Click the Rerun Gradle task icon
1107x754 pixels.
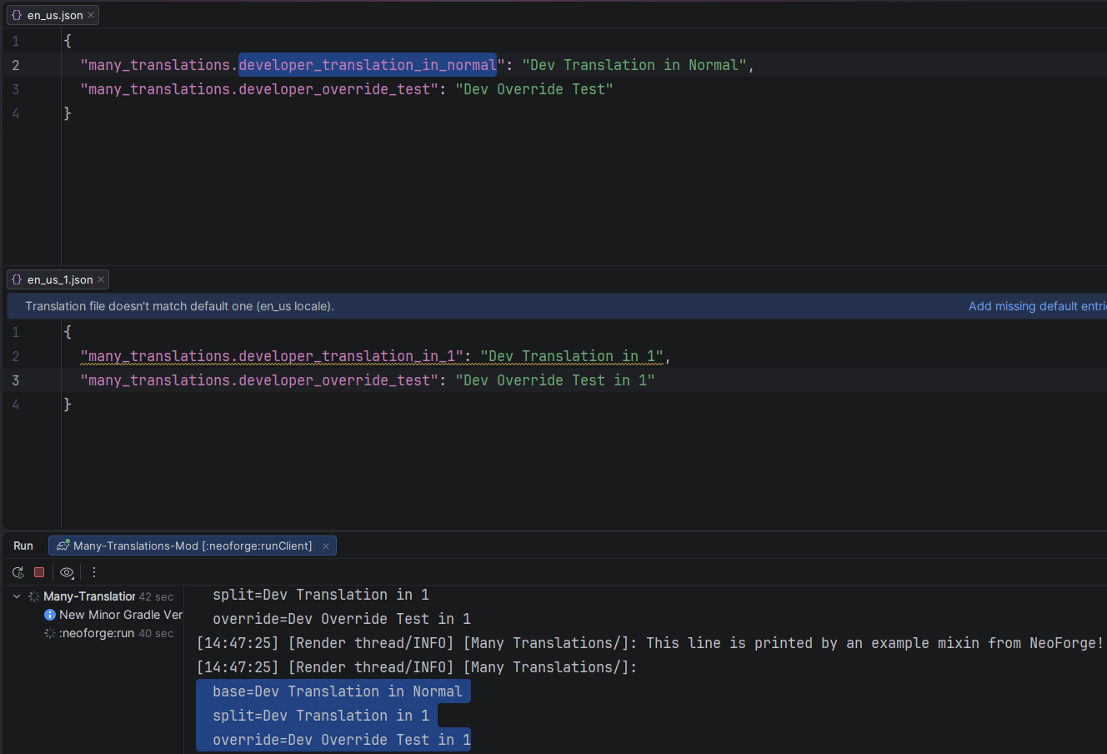[18, 572]
